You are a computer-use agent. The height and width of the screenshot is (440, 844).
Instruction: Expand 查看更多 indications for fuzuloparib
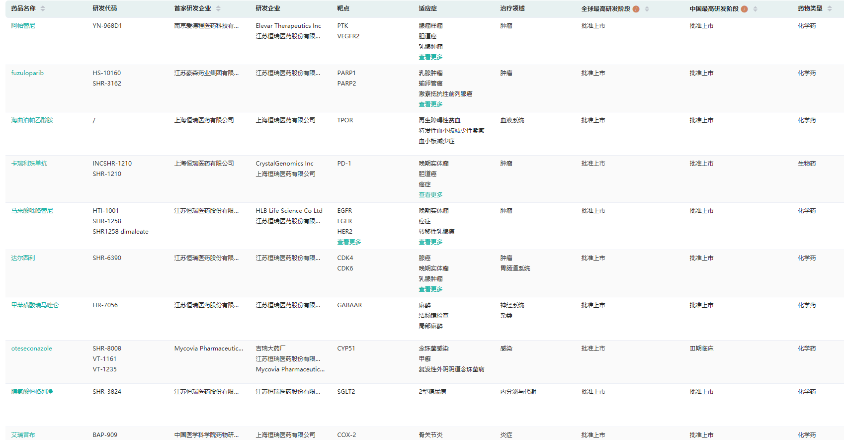430,104
